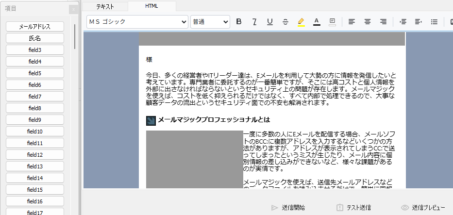Center align the text
This screenshot has width=453, height=215.
[367, 22]
